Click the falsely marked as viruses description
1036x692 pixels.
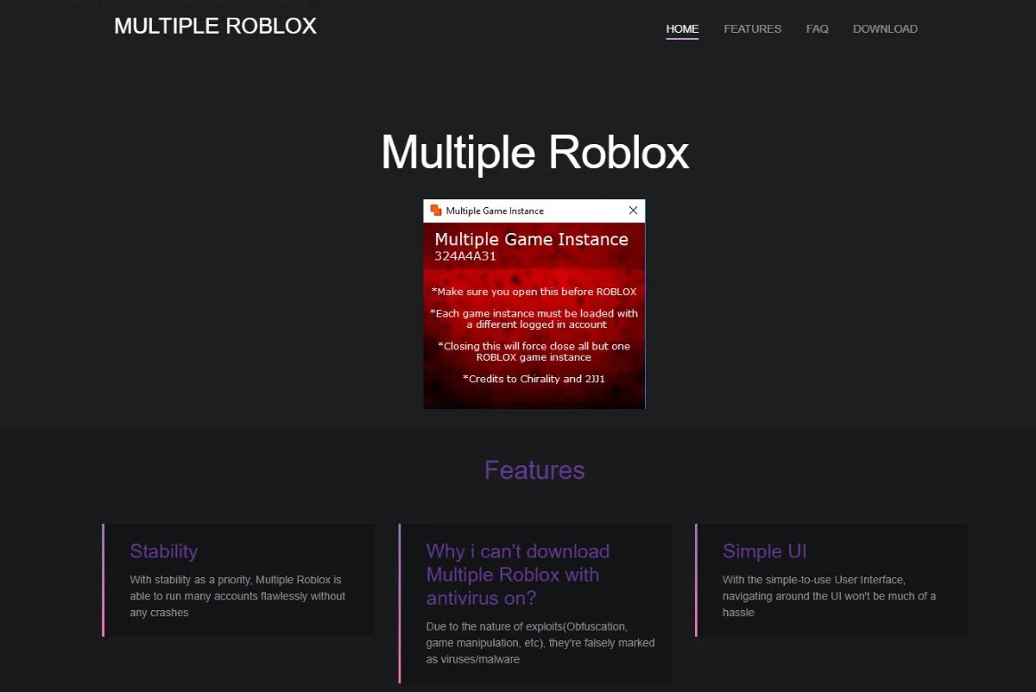(x=540, y=643)
